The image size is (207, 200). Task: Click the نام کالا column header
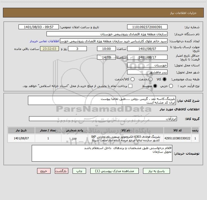click(x=126, y=130)
